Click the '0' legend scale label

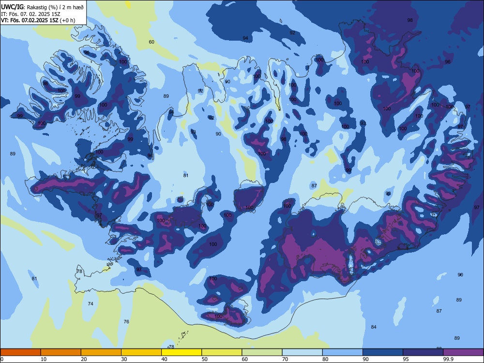tap(2, 359)
